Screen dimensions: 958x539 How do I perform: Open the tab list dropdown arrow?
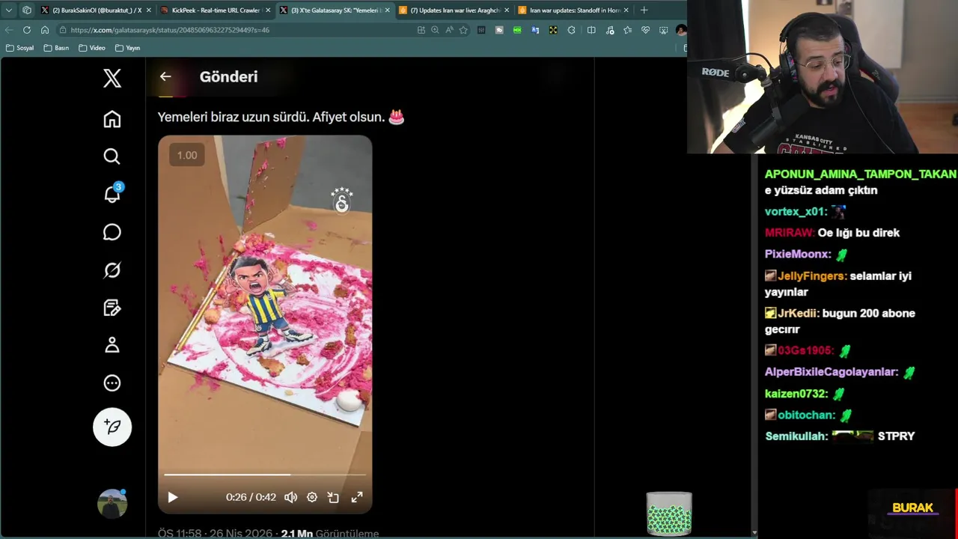[x=9, y=10]
